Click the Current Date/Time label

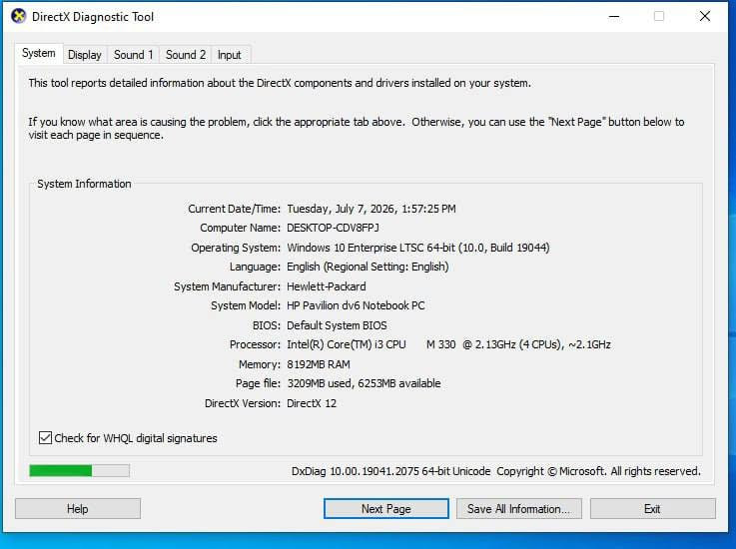pyautogui.click(x=234, y=209)
